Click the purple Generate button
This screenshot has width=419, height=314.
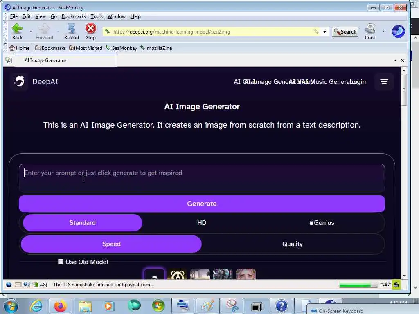click(202, 204)
